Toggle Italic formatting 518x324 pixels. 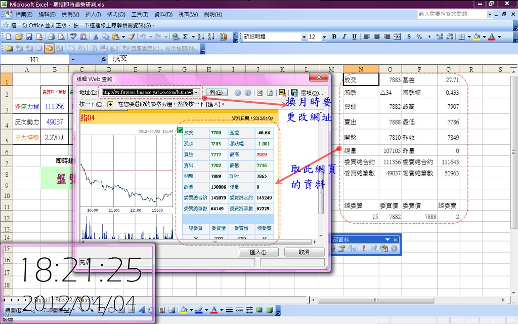344,36
